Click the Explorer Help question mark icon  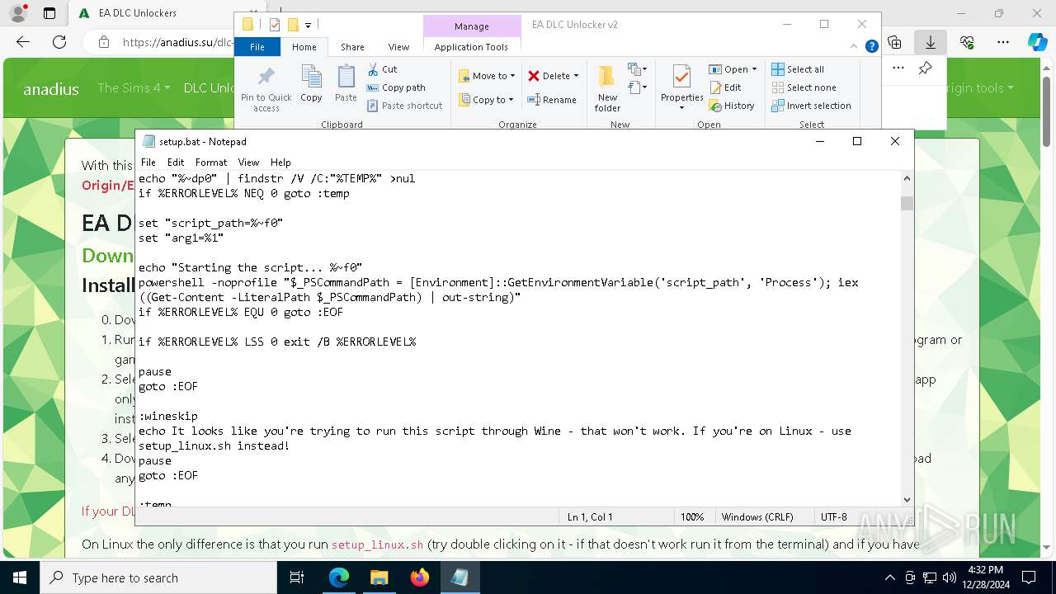(871, 47)
